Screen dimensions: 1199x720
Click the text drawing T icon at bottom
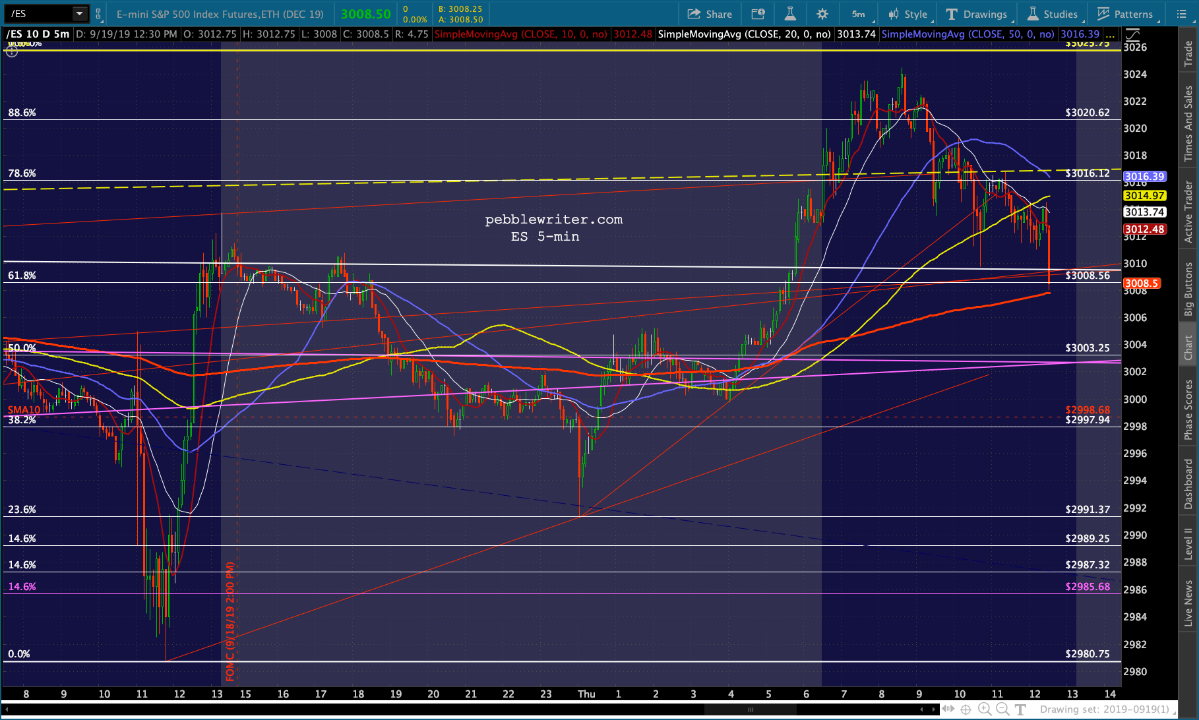pos(1020,709)
